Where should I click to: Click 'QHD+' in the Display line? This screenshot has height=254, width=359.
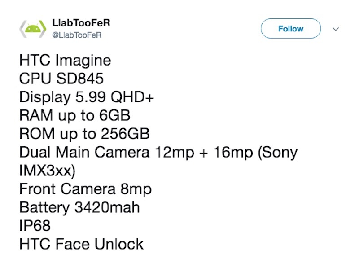coord(132,97)
